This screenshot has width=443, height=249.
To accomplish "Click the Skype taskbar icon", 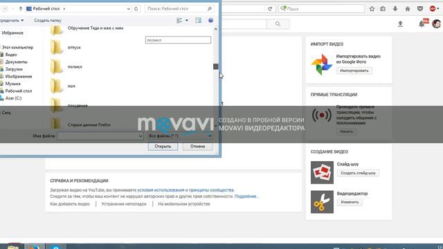I will [x=56, y=246].
